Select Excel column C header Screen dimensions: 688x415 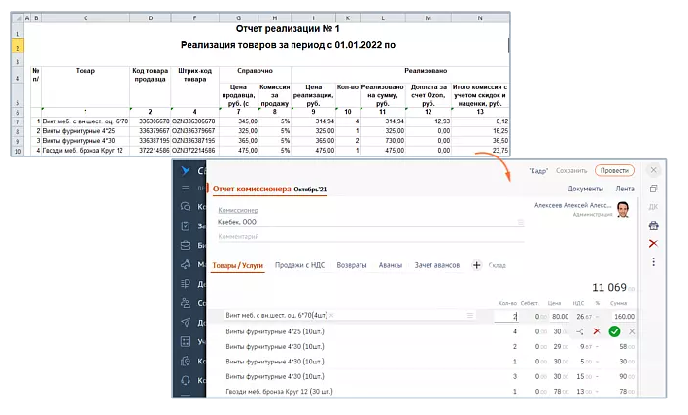[x=86, y=18]
